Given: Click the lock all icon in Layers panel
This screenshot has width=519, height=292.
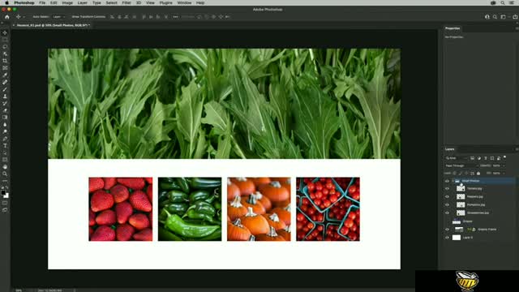Looking at the screenshot, I should pos(478,173).
